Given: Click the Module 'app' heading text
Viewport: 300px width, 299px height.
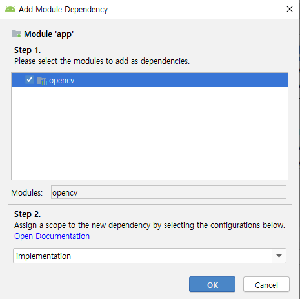Looking at the screenshot, I should (x=49, y=34).
